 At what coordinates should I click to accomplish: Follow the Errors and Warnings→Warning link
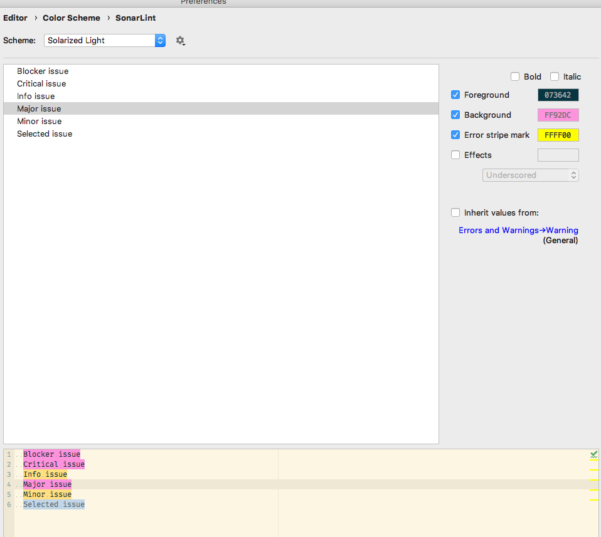518,231
